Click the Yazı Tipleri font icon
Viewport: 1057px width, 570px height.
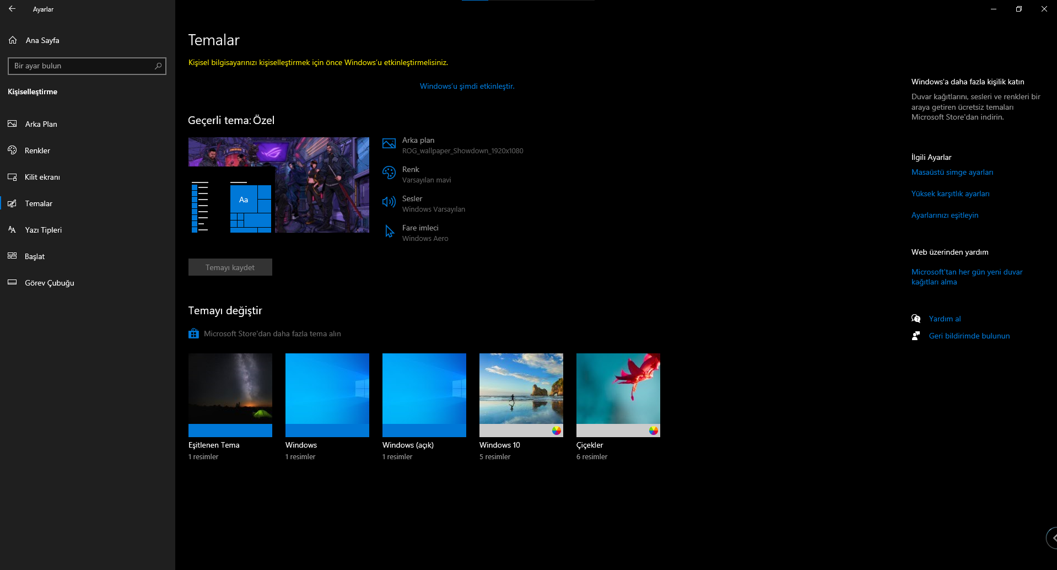12,230
